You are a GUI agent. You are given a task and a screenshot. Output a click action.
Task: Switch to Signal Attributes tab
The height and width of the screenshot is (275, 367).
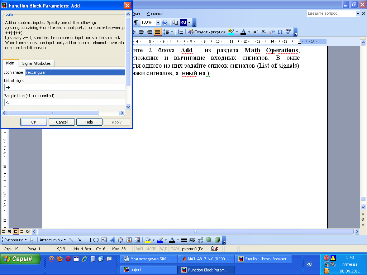tap(36, 63)
